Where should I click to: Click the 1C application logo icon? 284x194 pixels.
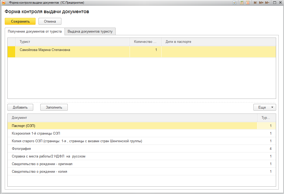pos(3,3)
